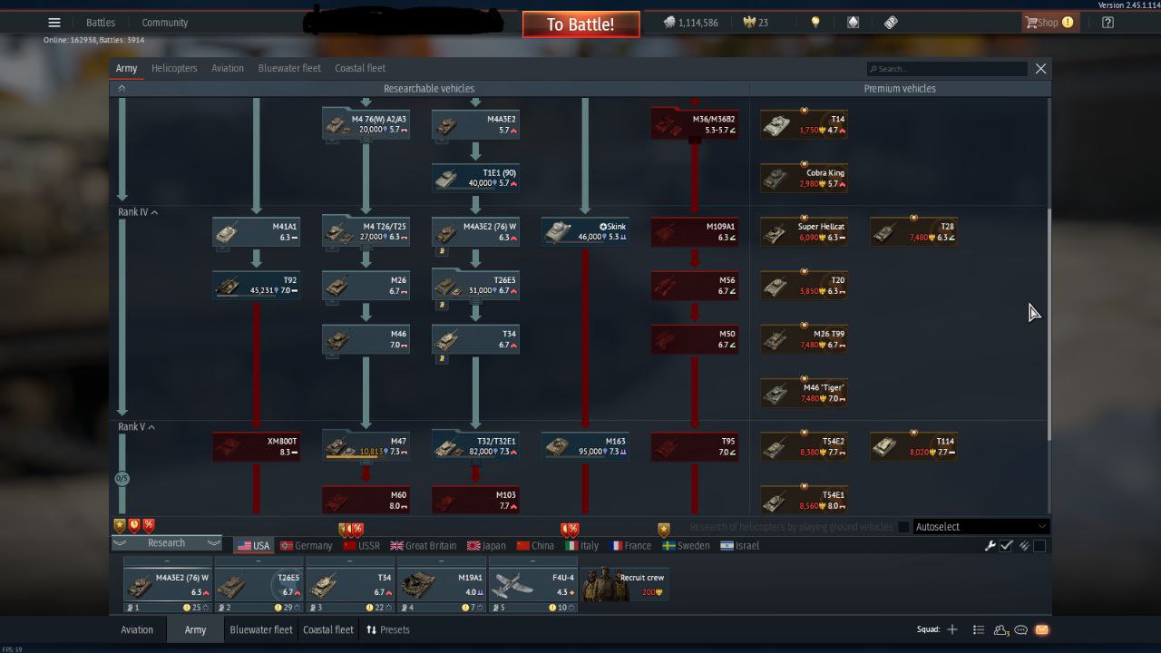The height and width of the screenshot is (653, 1161).
Task: Toggle the empty checkbox at far right
Action: (1039, 546)
